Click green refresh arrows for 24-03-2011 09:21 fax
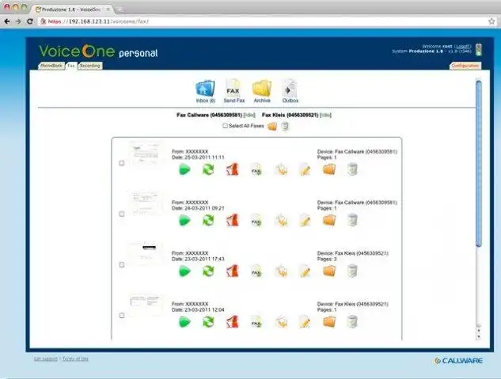 click(208, 220)
